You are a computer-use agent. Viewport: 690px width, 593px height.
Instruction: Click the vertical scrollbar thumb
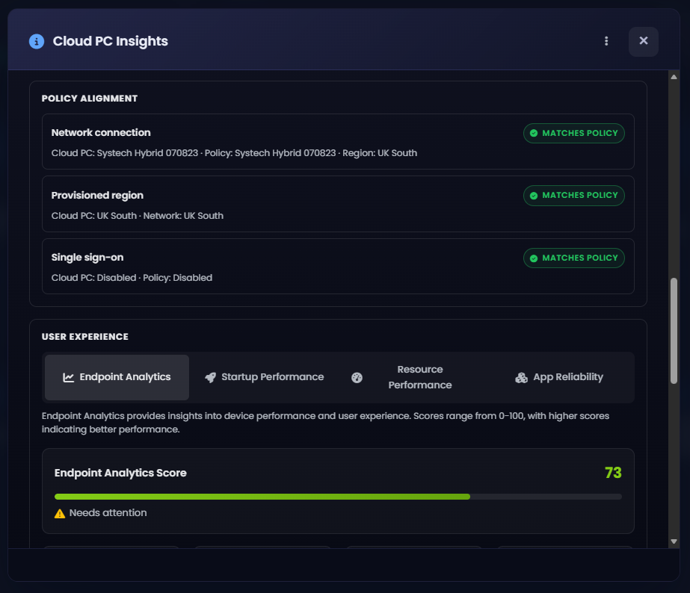674,331
